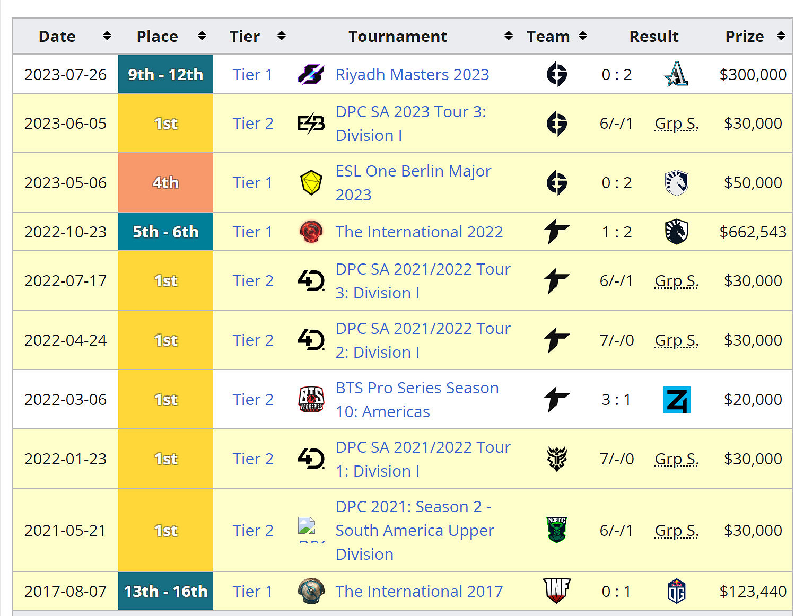Select the Thunder Awaken logo on the TI 2022 row
This screenshot has height=616, width=795.
[x=556, y=232]
